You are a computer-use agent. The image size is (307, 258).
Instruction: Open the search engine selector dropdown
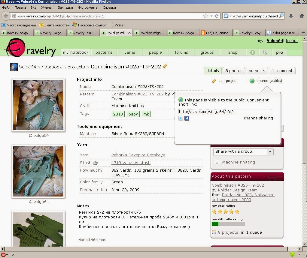[227, 16]
